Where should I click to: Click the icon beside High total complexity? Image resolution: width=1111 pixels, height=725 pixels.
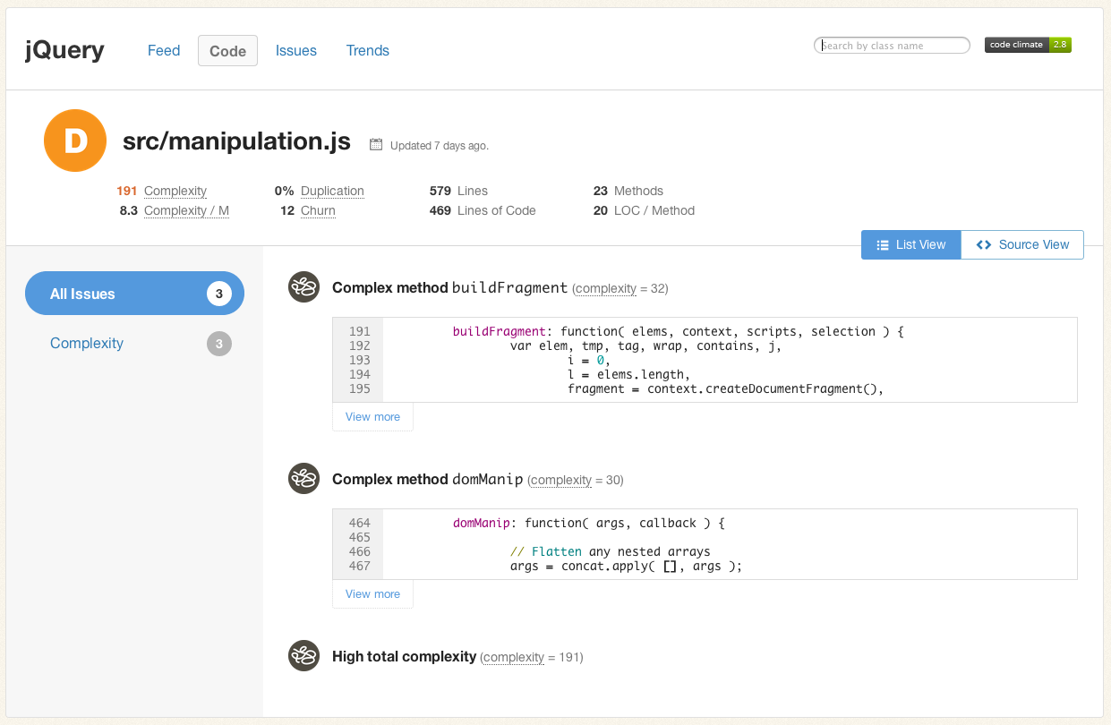[303, 656]
